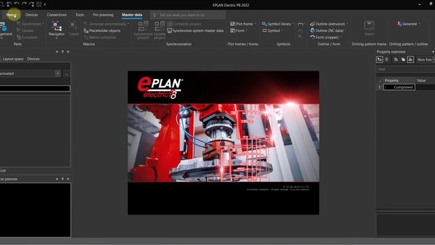
Task: Pin the Graphical preview panel
Action: point(63,179)
